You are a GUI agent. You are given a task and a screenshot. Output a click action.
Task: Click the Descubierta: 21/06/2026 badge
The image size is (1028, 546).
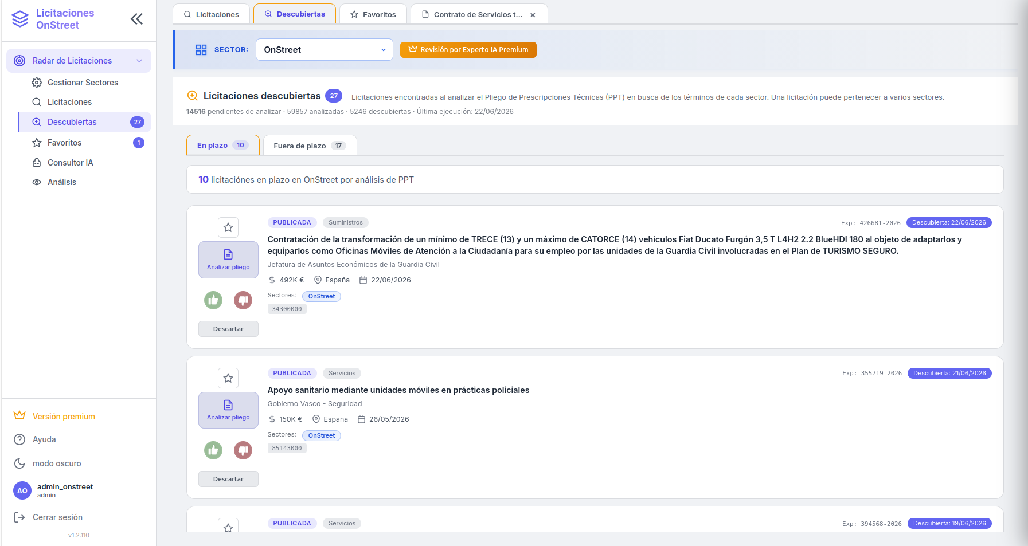[x=949, y=373]
